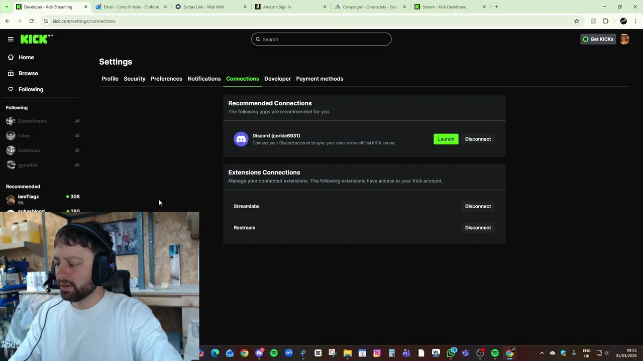Click the ENG UK language indicator
Screen dimensions: 643x361
586,353
